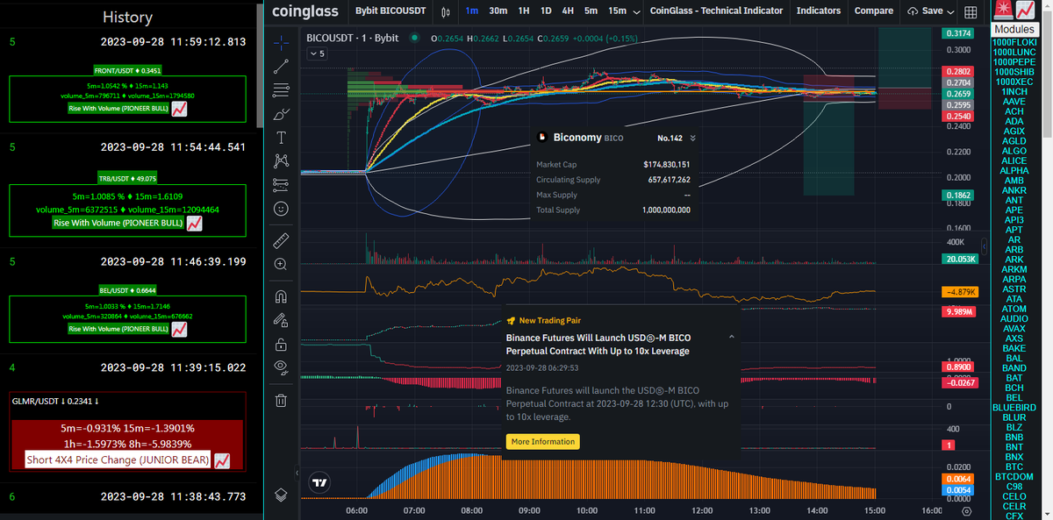Expand the indicator legend showing 5
1053x520 pixels.
tap(317, 54)
